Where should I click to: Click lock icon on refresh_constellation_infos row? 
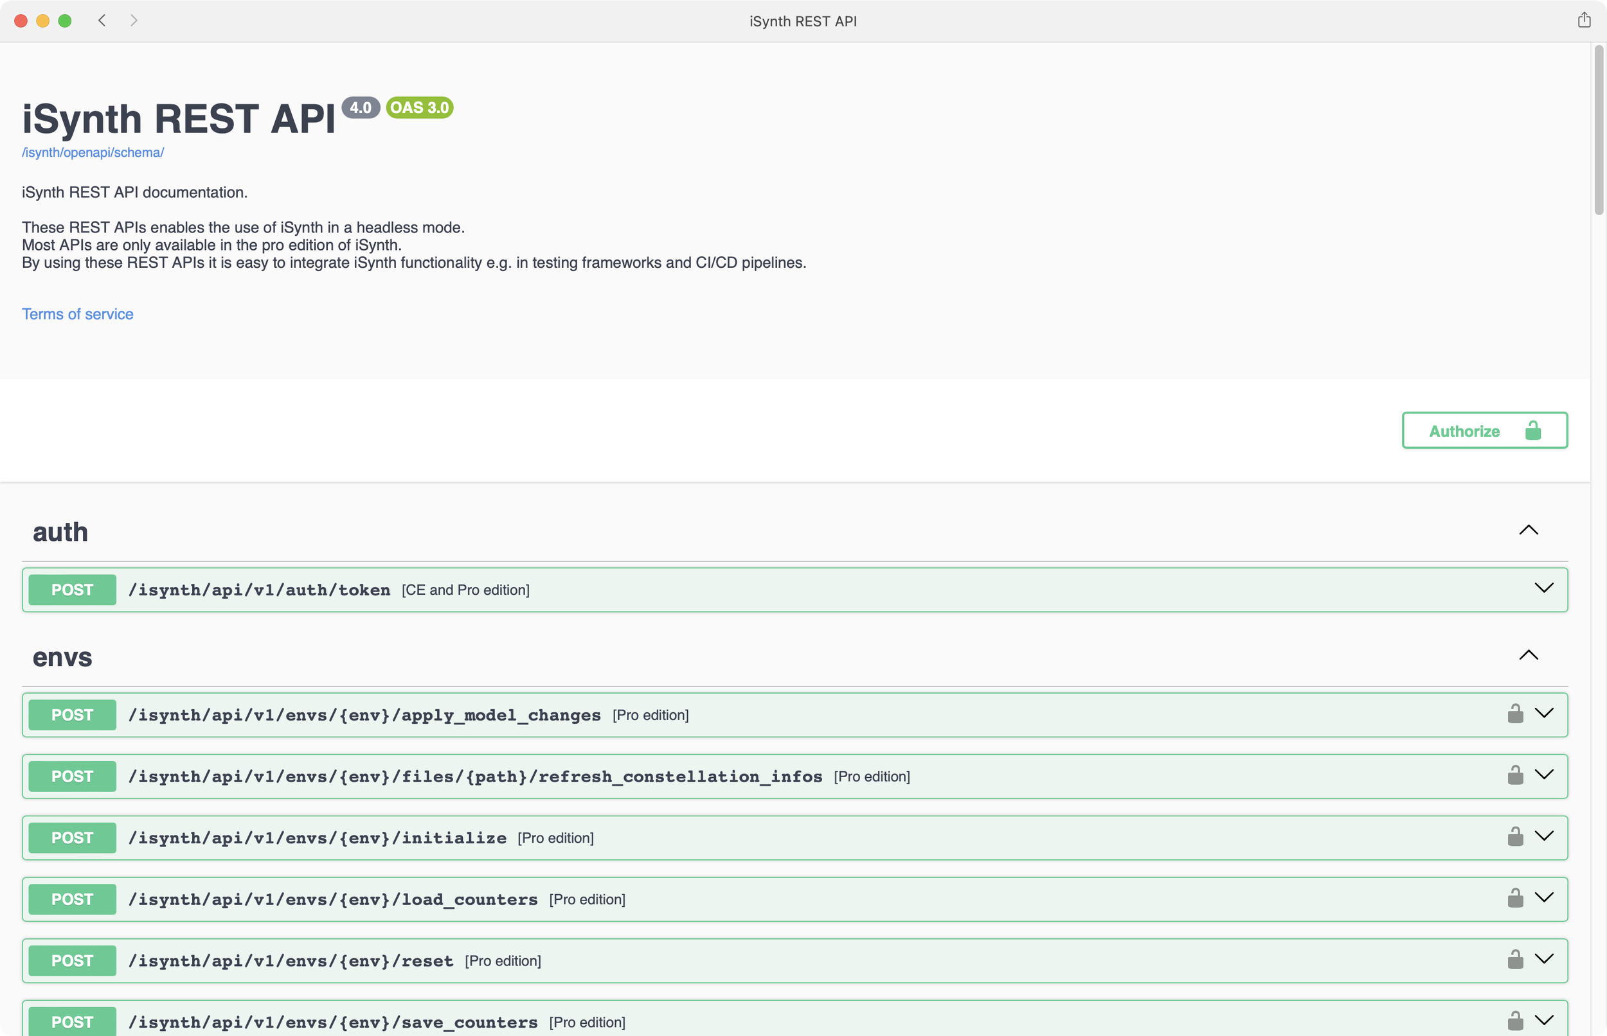coord(1515,776)
